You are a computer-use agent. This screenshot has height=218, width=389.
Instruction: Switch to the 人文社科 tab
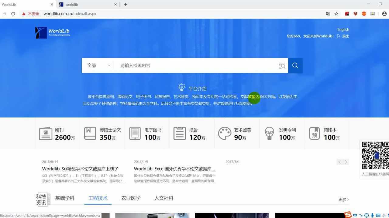pos(164,198)
